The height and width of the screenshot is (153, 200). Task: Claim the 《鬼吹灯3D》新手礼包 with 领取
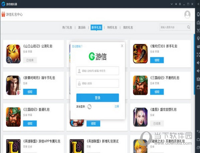(x=157, y=60)
